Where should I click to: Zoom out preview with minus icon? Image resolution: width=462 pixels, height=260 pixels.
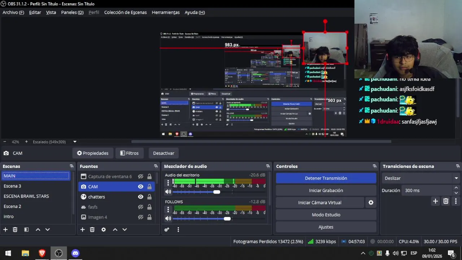pyautogui.click(x=5, y=142)
